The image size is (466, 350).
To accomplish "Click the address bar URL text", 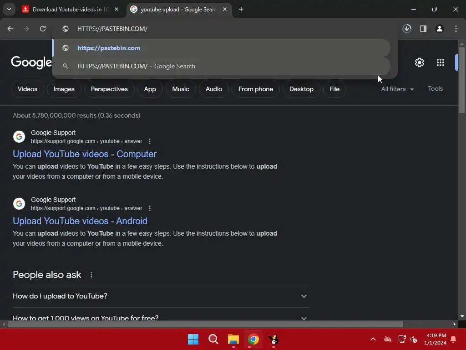I will (112, 29).
